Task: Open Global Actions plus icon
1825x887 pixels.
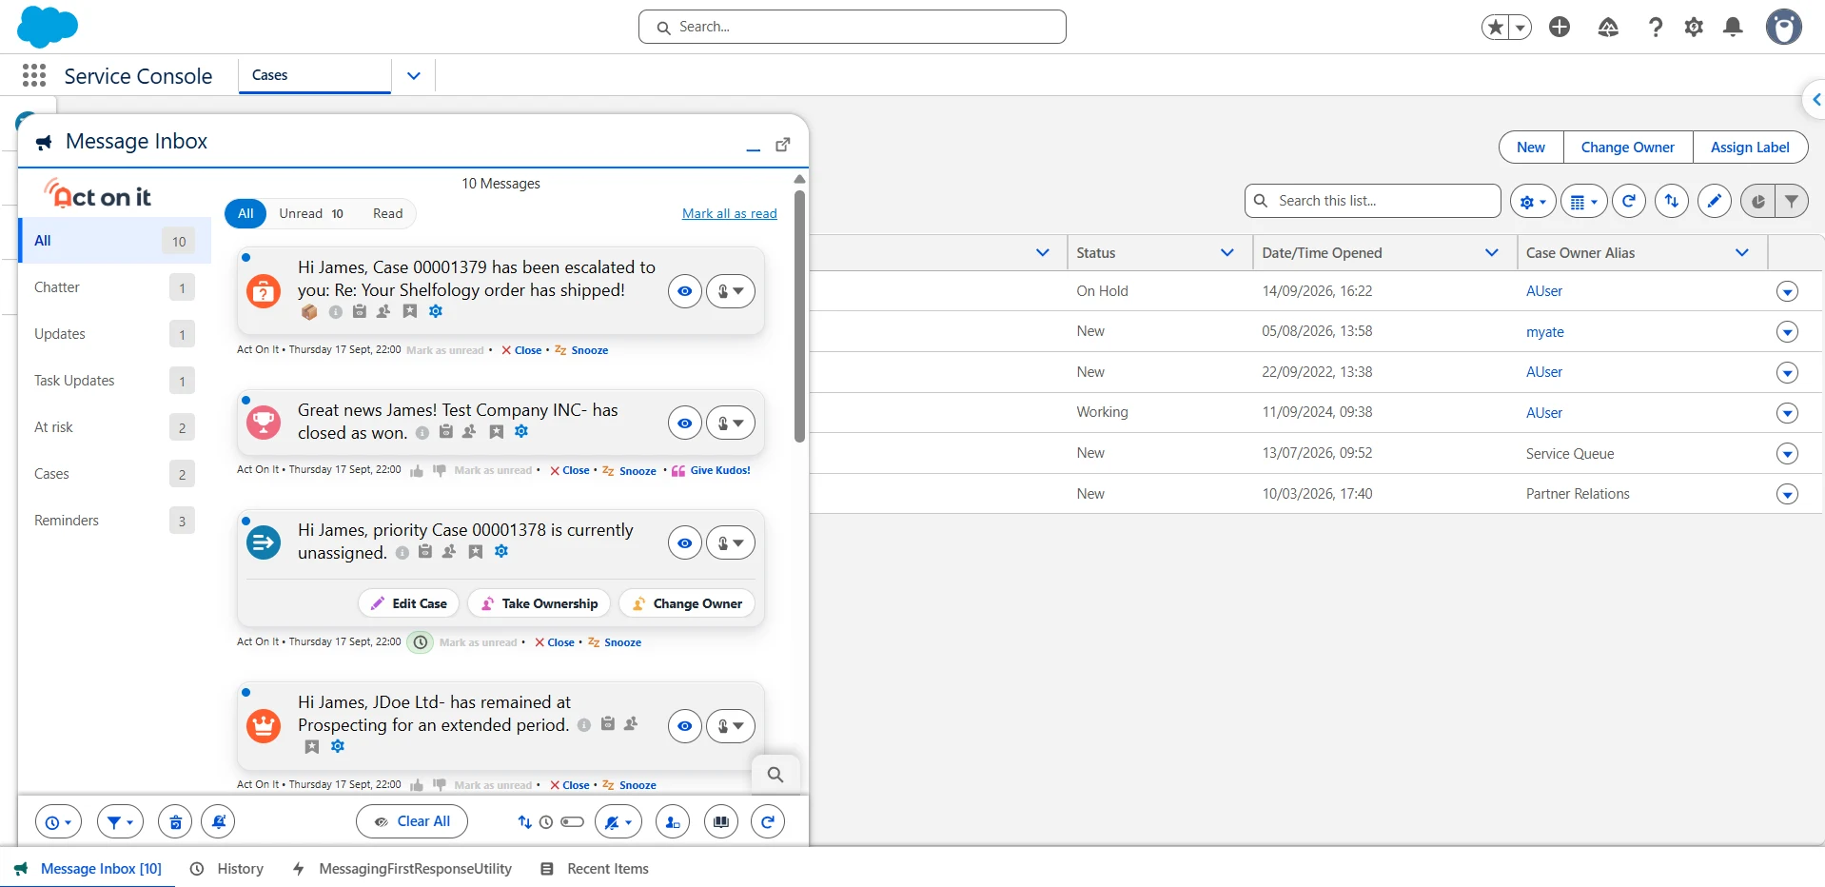Action: tap(1560, 27)
